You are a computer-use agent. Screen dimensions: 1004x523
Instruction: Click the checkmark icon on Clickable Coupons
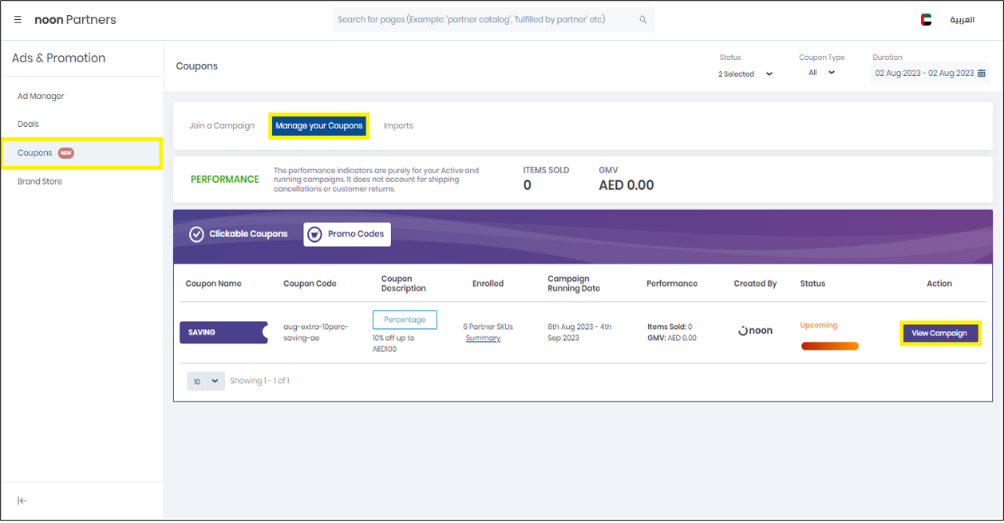(x=196, y=234)
